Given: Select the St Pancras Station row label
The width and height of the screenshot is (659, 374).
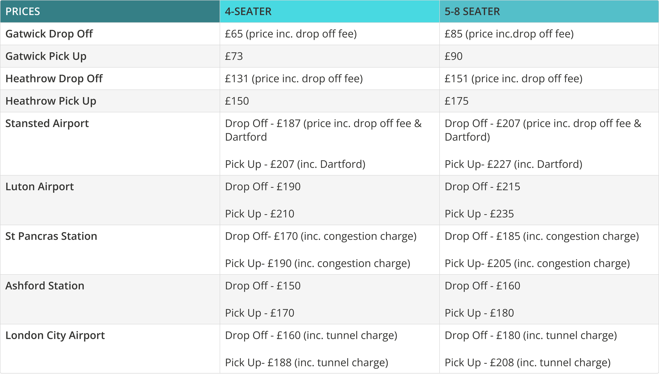Looking at the screenshot, I should (51, 236).
